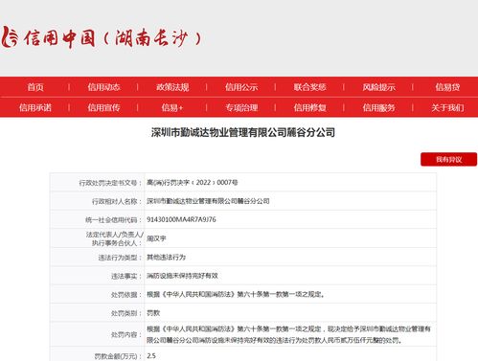The width and height of the screenshot is (478, 361).
Task: Select fine amount value 2.5
Action: point(151,355)
